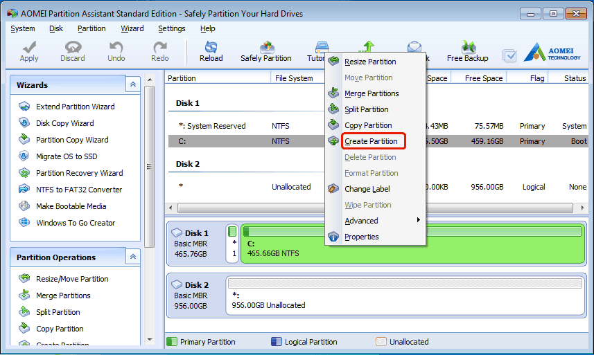Screen dimensions: 594x355
Task: Open Properties from context menu
Action: [376, 237]
